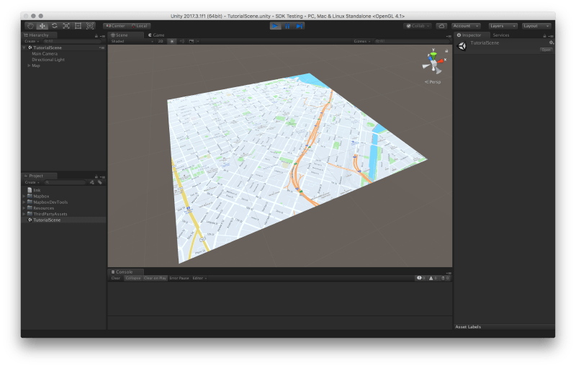Expand the ThirdPartyAssets folder
Screen dimensions: 576x368
point(24,214)
